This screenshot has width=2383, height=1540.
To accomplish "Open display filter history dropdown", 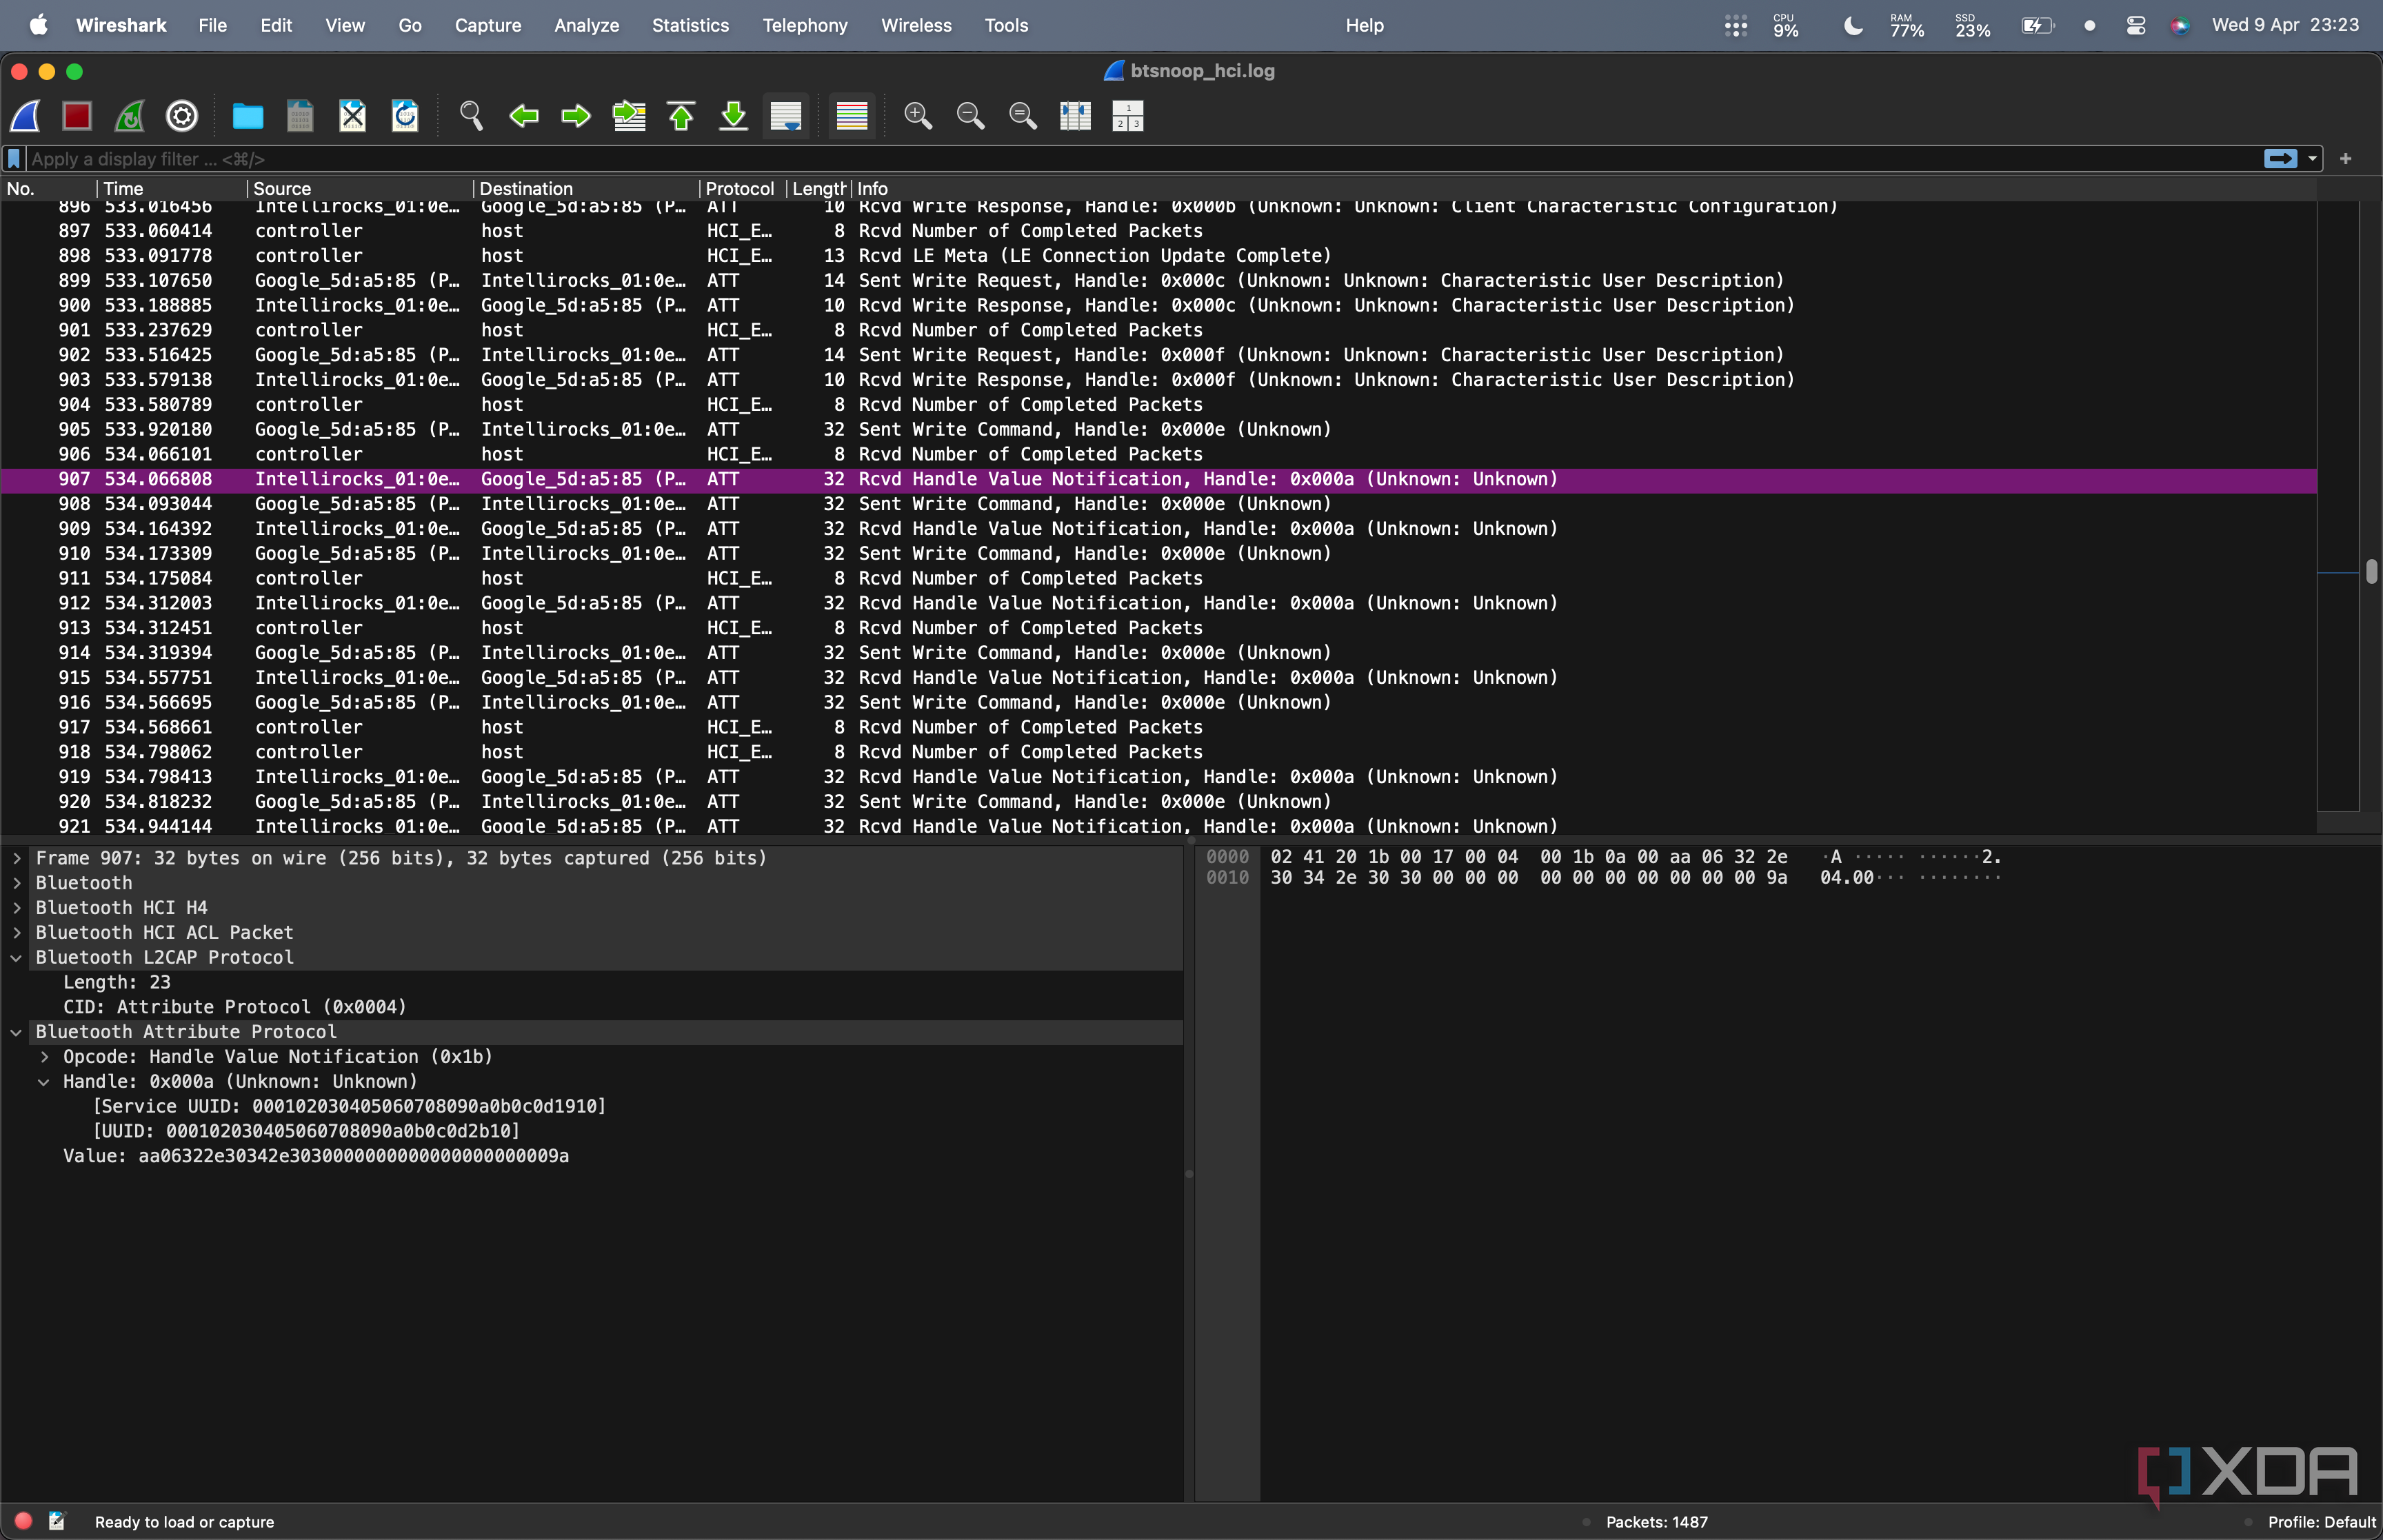I will pos(2312,159).
